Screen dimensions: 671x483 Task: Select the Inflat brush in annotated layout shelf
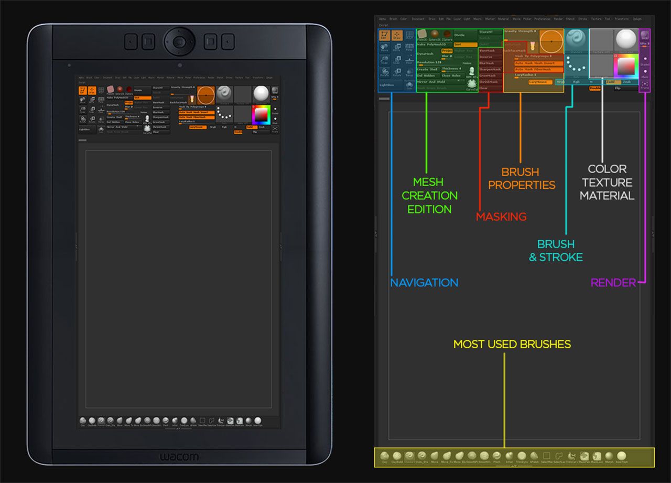tap(509, 456)
